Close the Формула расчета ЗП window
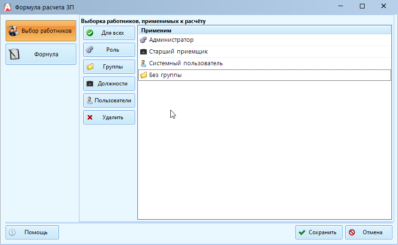This screenshot has width=398, height=245. [x=383, y=7]
